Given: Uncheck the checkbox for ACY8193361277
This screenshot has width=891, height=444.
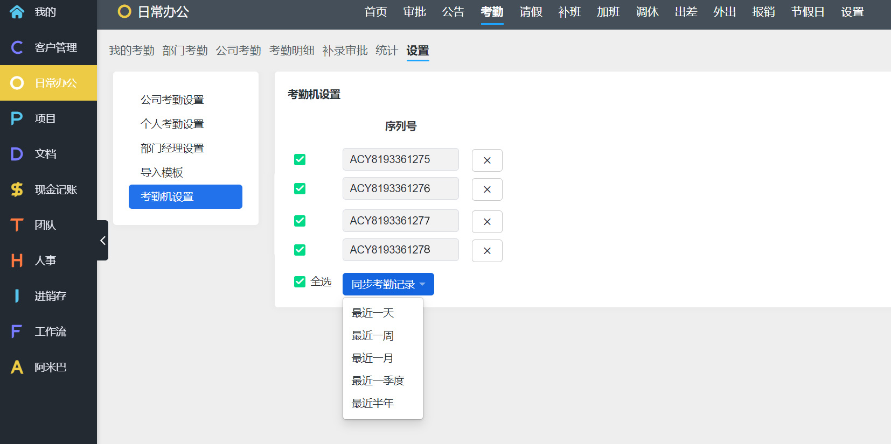Looking at the screenshot, I should coord(300,221).
